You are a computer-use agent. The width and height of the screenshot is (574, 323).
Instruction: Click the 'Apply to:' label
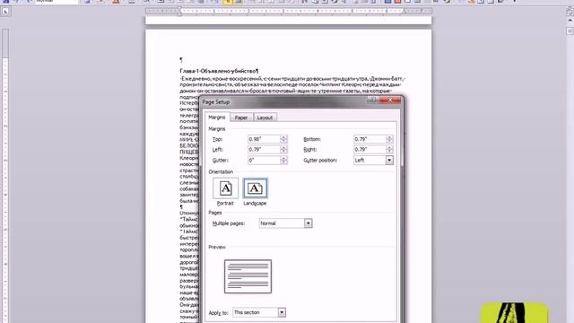218,313
